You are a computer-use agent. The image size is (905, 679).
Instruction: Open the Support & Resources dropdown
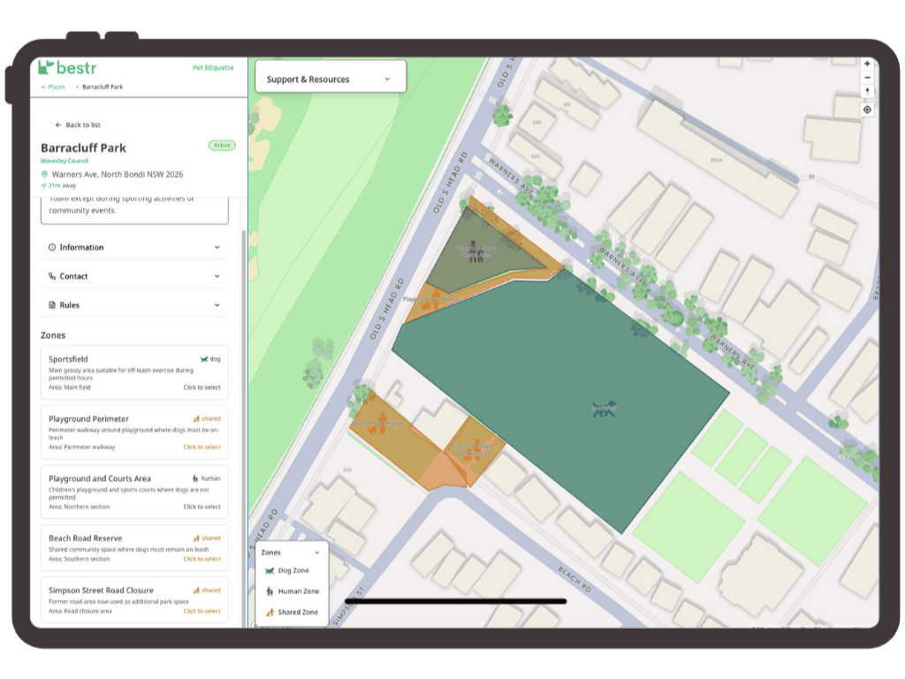330,78
